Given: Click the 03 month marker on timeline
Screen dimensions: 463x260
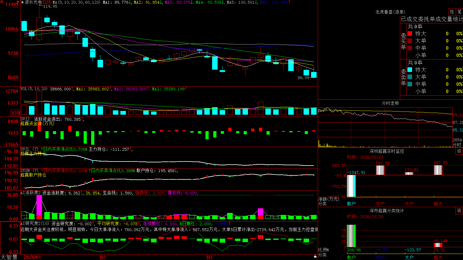Looking at the screenshot, I should point(210,257).
